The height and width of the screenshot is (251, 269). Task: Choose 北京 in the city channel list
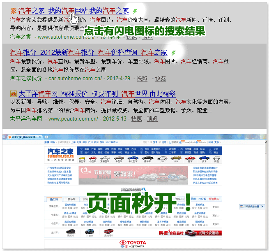point(79,142)
